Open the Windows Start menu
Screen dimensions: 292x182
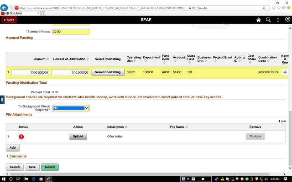[4, 179]
